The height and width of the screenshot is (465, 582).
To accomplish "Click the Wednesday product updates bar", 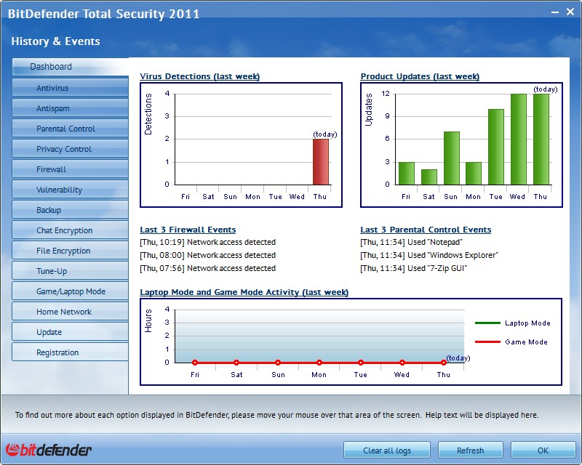I will 519,139.
